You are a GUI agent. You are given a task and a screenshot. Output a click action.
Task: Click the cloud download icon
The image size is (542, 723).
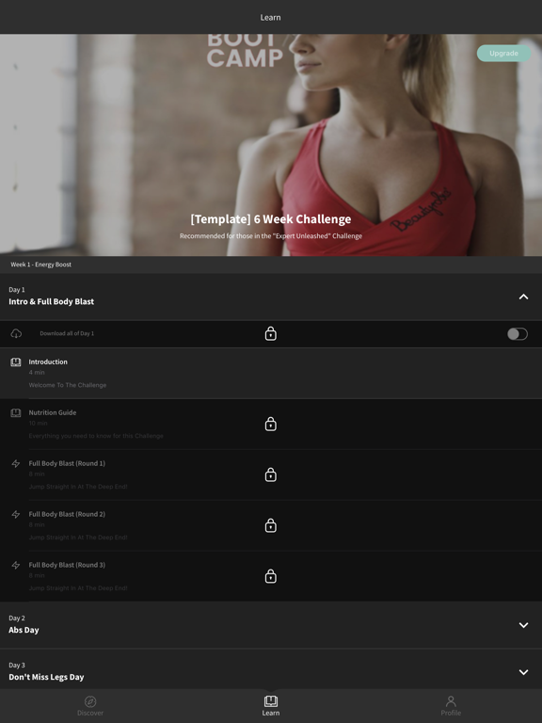tap(16, 333)
